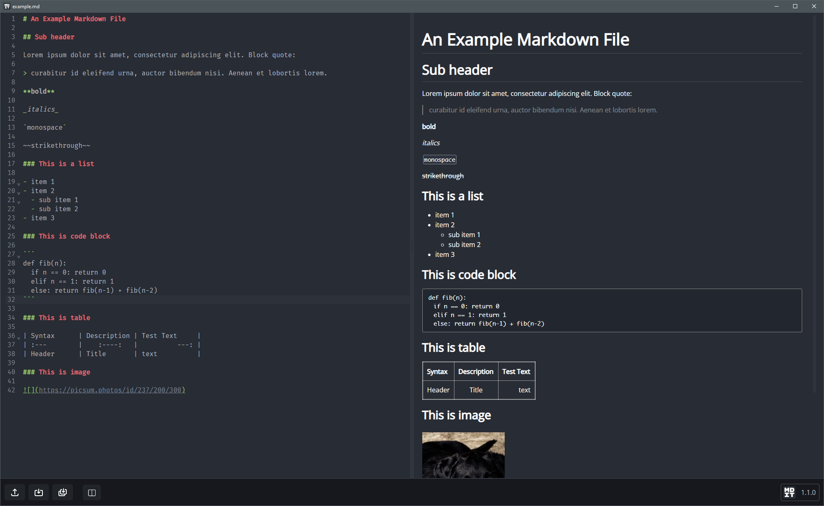
Task: Collapse the table fold at line 36
Action: click(x=19, y=338)
